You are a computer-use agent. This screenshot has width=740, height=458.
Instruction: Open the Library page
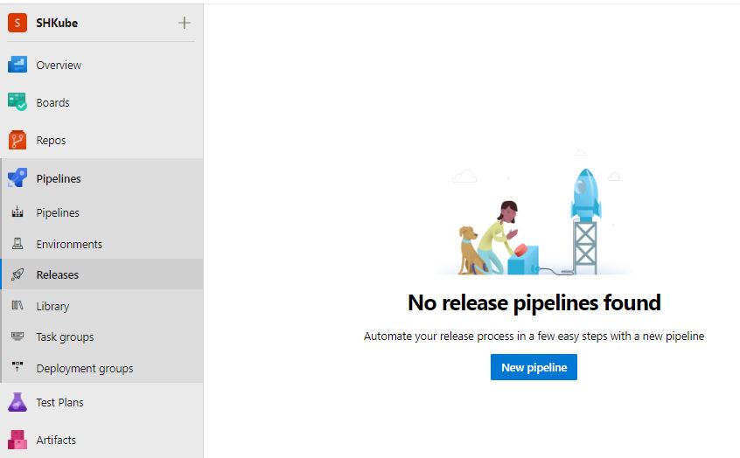click(52, 307)
